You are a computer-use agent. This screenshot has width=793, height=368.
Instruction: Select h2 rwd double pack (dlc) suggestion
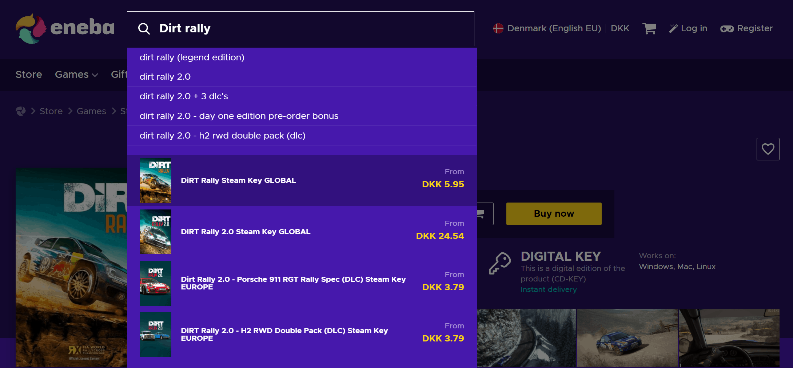pos(302,136)
